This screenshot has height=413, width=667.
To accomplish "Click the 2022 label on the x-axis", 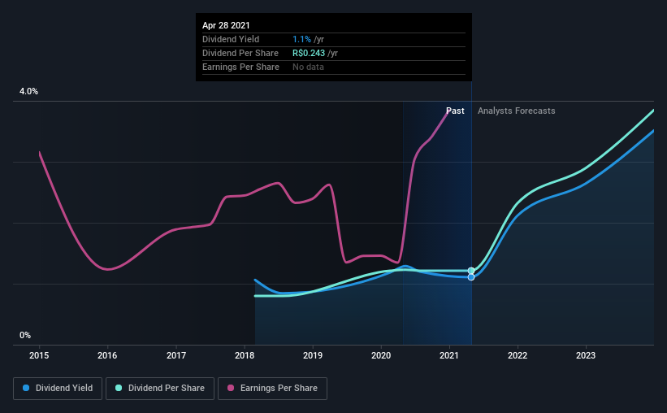I will (x=518, y=355).
